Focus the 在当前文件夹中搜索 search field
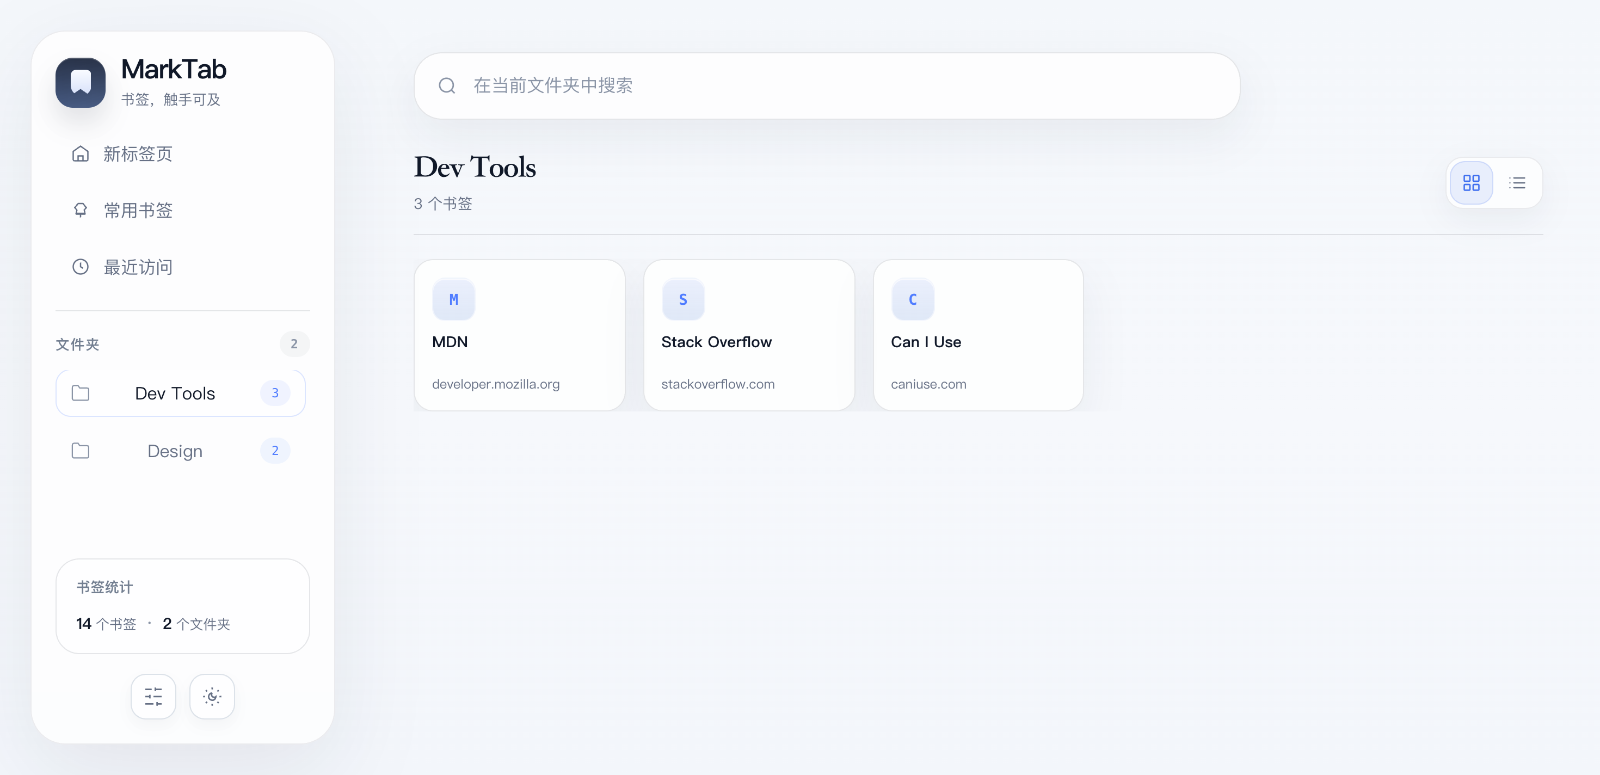Screen dimensions: 1600x775 [x=827, y=85]
